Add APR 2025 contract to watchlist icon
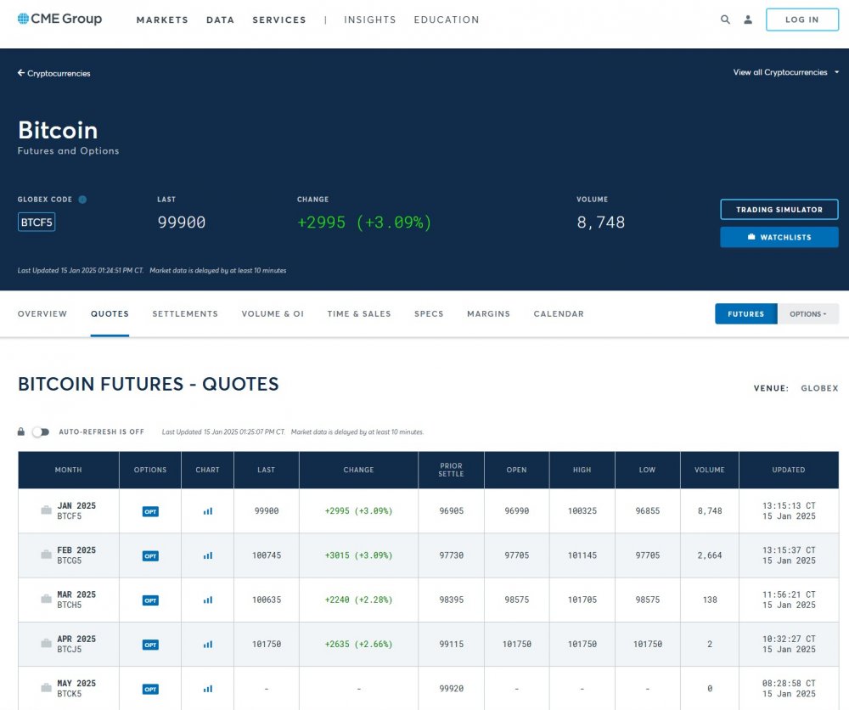The height and width of the screenshot is (710, 849). (x=47, y=644)
